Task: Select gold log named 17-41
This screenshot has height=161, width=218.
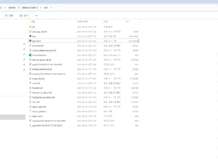Action: click(47, 65)
